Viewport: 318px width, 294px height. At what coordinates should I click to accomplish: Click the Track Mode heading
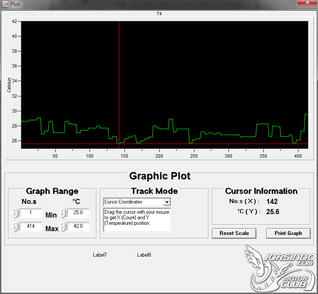click(x=155, y=191)
